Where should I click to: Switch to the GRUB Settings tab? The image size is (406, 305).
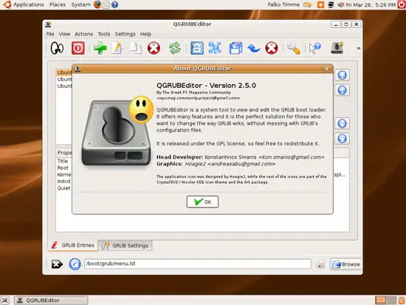[125, 245]
